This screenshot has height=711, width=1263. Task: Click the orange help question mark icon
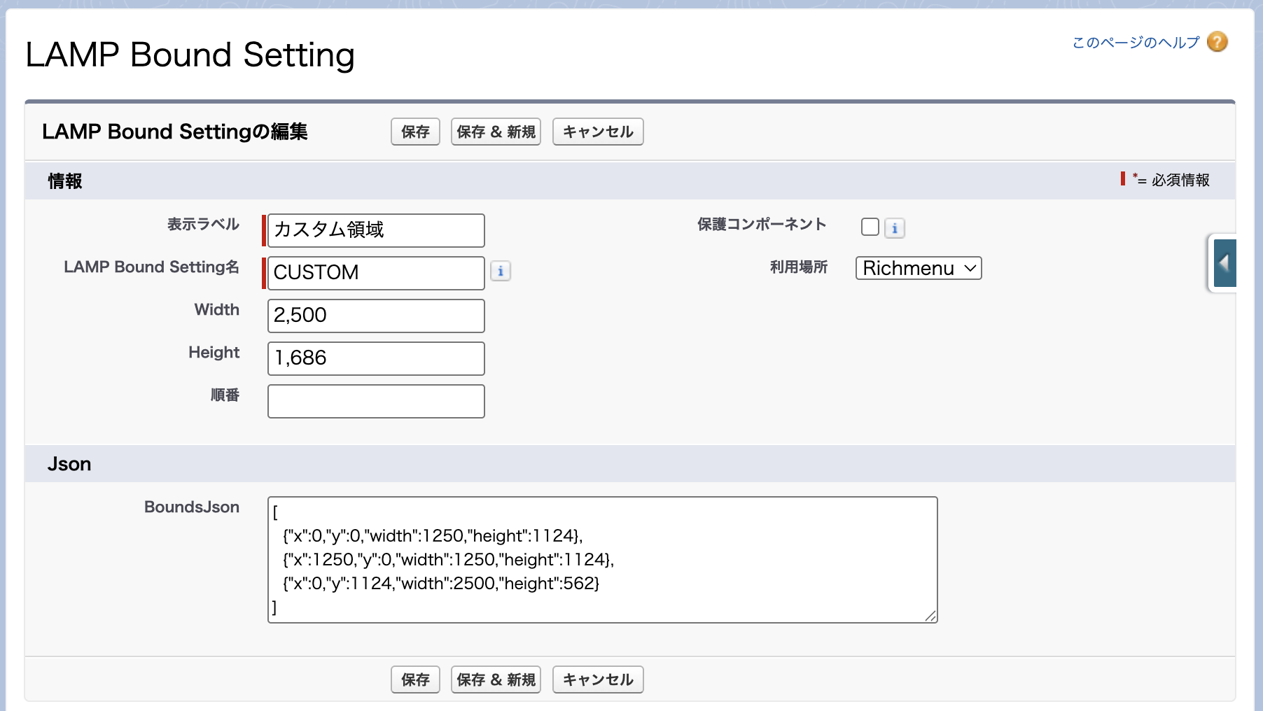click(1217, 42)
